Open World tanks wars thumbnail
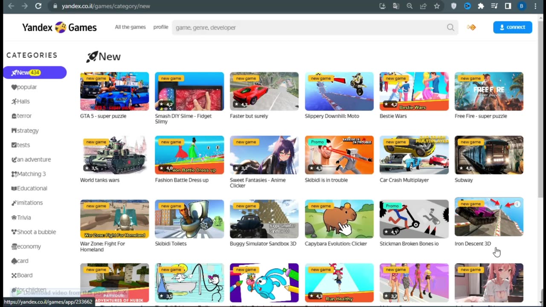Viewport: 546px width, 307px height. pos(114,155)
